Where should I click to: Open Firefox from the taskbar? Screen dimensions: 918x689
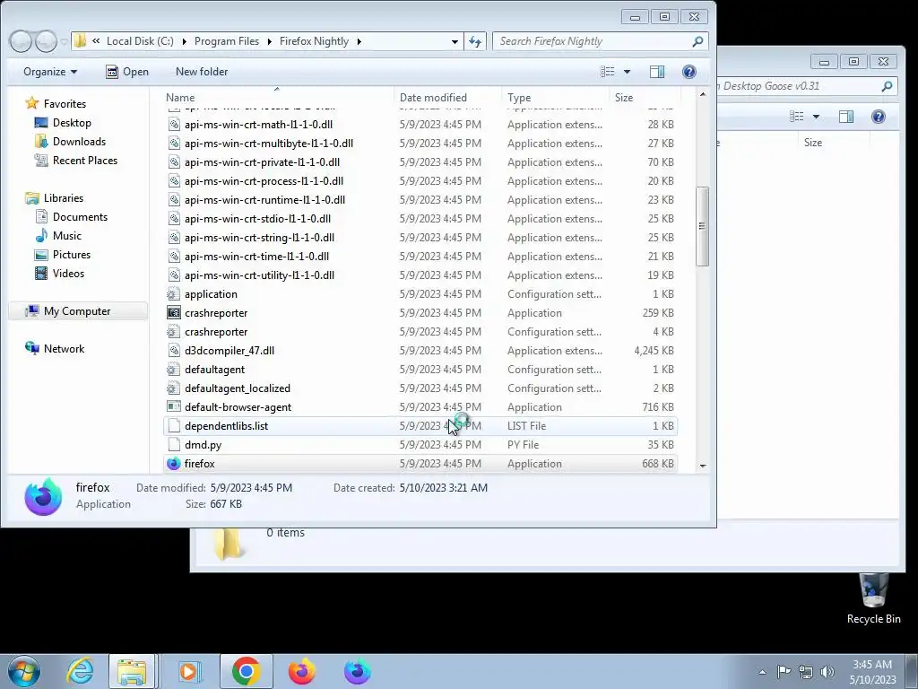coord(301,671)
